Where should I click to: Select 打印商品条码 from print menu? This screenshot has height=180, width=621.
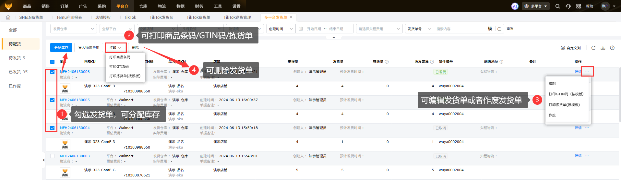point(120,57)
